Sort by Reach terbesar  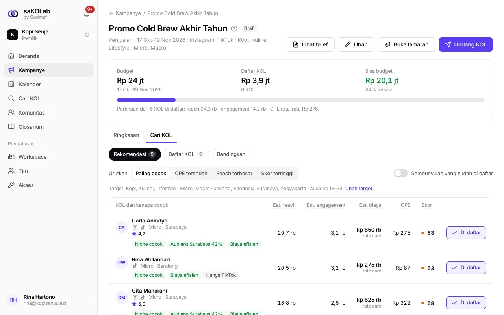coord(234,173)
